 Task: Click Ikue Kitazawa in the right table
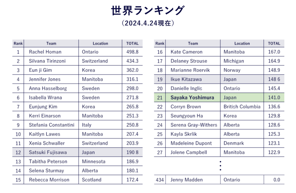tap(186, 79)
